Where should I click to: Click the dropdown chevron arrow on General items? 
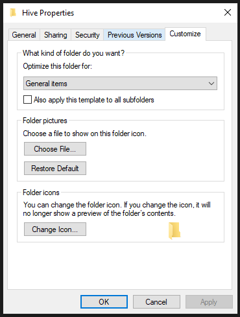211,84
